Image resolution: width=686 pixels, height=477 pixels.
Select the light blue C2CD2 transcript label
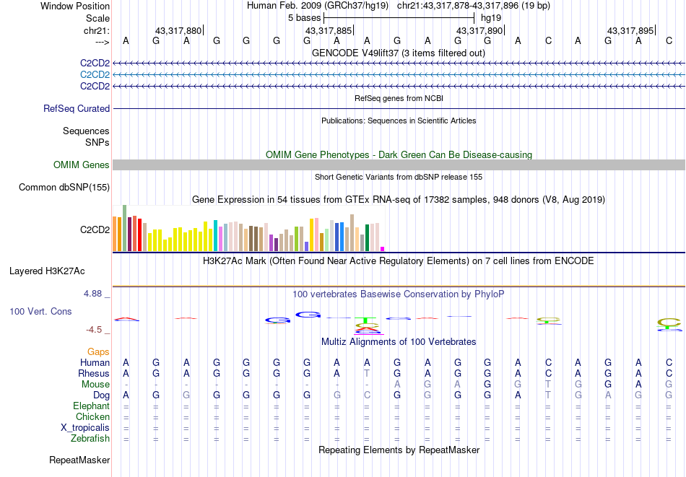(95, 75)
